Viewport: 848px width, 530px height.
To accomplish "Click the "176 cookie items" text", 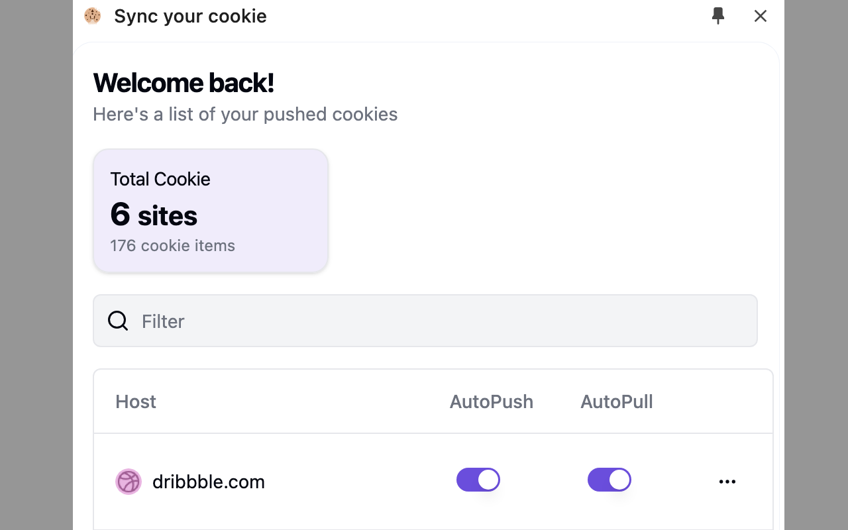I will [x=172, y=246].
